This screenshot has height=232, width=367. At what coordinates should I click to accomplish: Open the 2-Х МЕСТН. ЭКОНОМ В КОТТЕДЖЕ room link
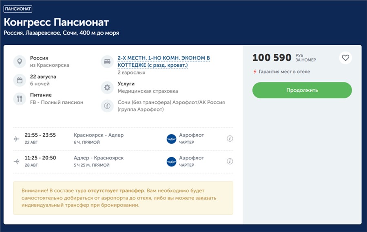(164, 61)
